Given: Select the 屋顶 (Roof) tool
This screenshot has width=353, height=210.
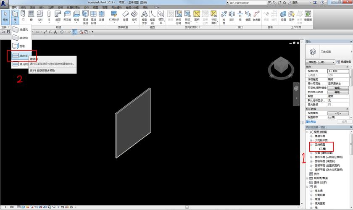Looking at the screenshot, I should 58,16.
